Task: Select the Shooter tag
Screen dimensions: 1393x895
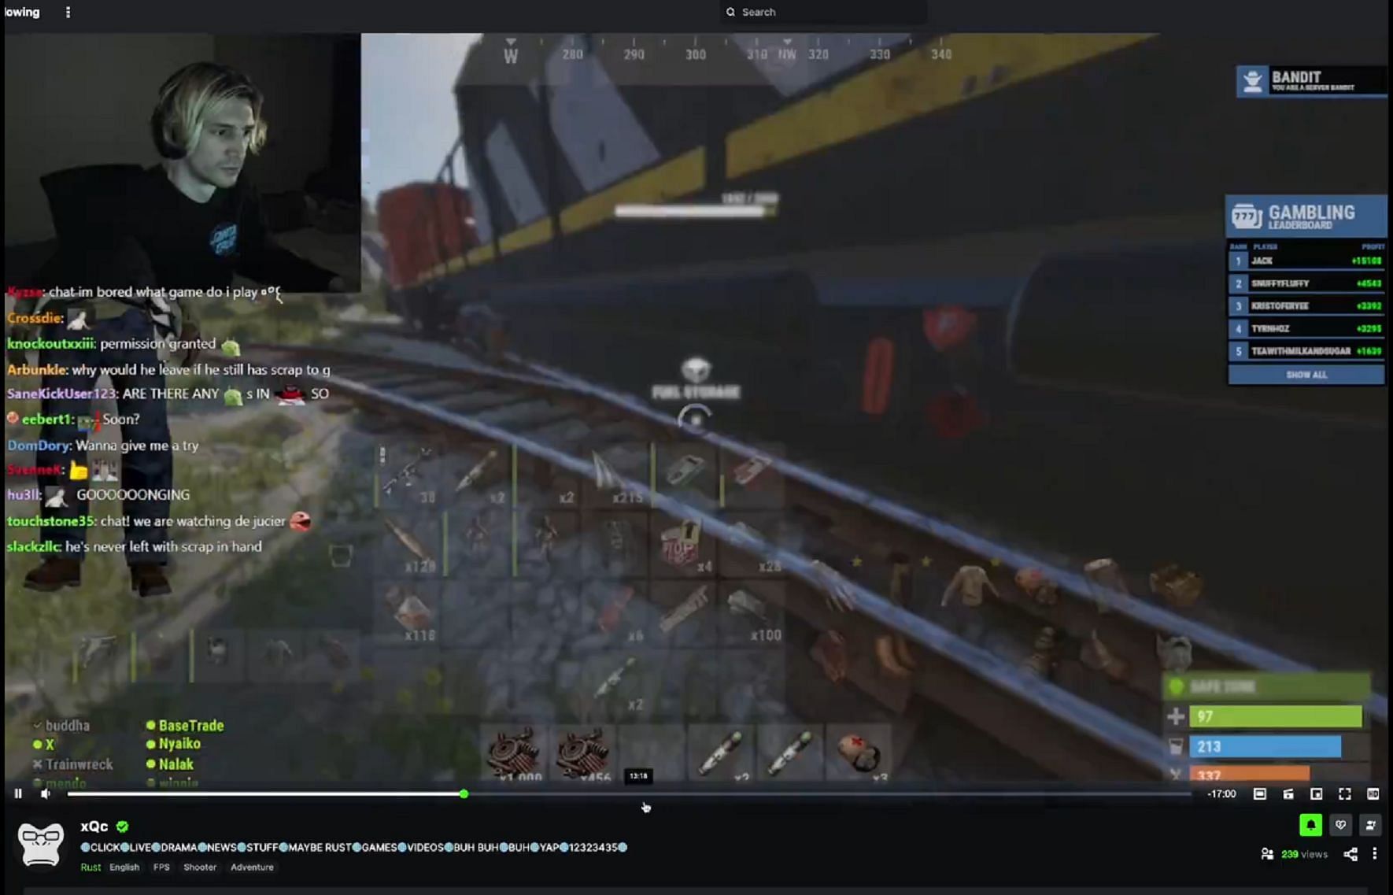Action: point(200,867)
